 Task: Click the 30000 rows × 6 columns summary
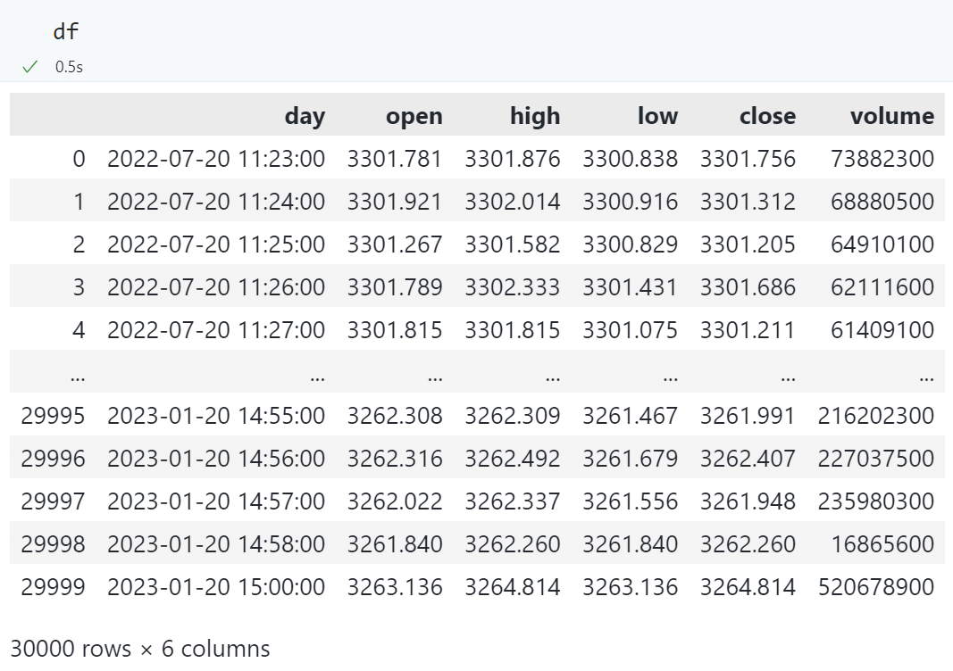click(x=140, y=648)
